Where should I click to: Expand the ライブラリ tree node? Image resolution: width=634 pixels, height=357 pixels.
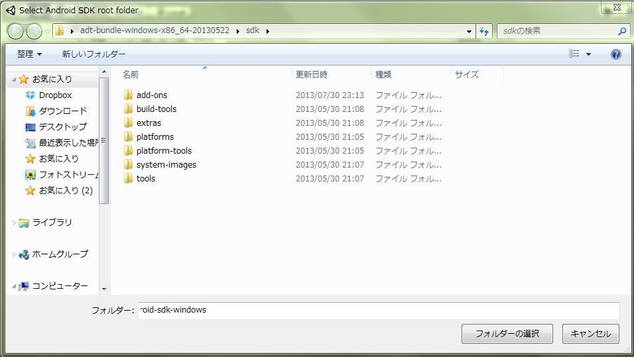(14, 223)
